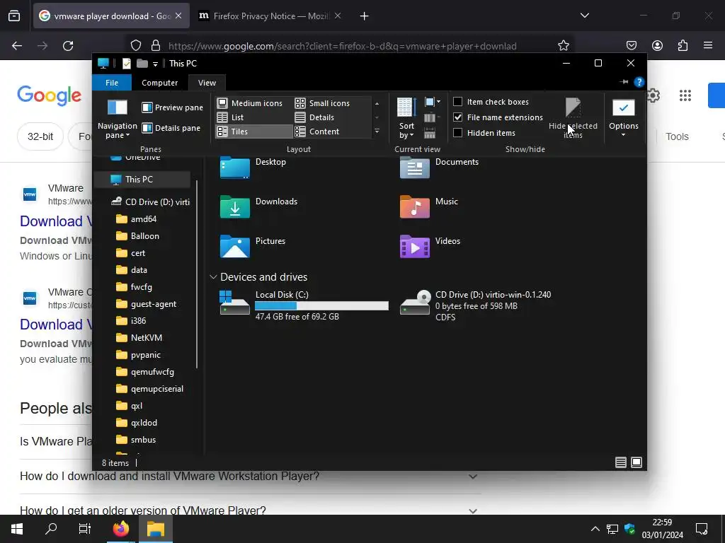Click the ribbon Help question mark icon

(639, 82)
